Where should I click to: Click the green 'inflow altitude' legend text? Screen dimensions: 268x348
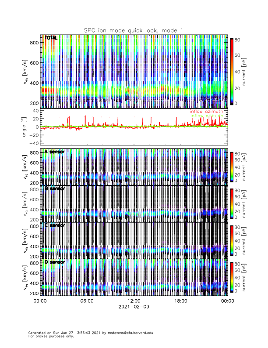(206, 116)
